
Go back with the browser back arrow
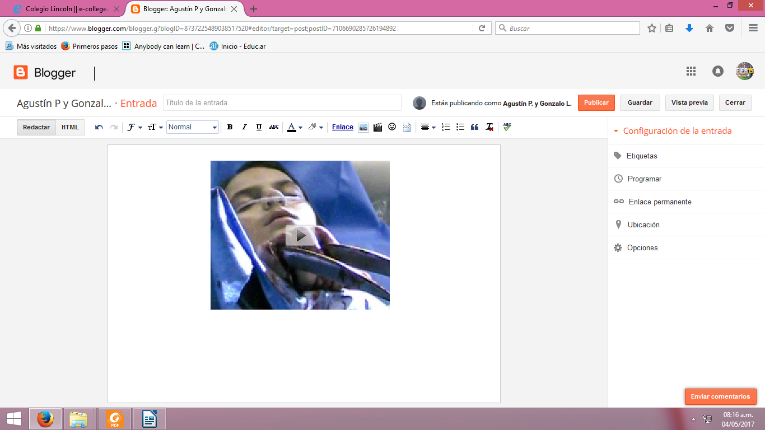tap(12, 28)
